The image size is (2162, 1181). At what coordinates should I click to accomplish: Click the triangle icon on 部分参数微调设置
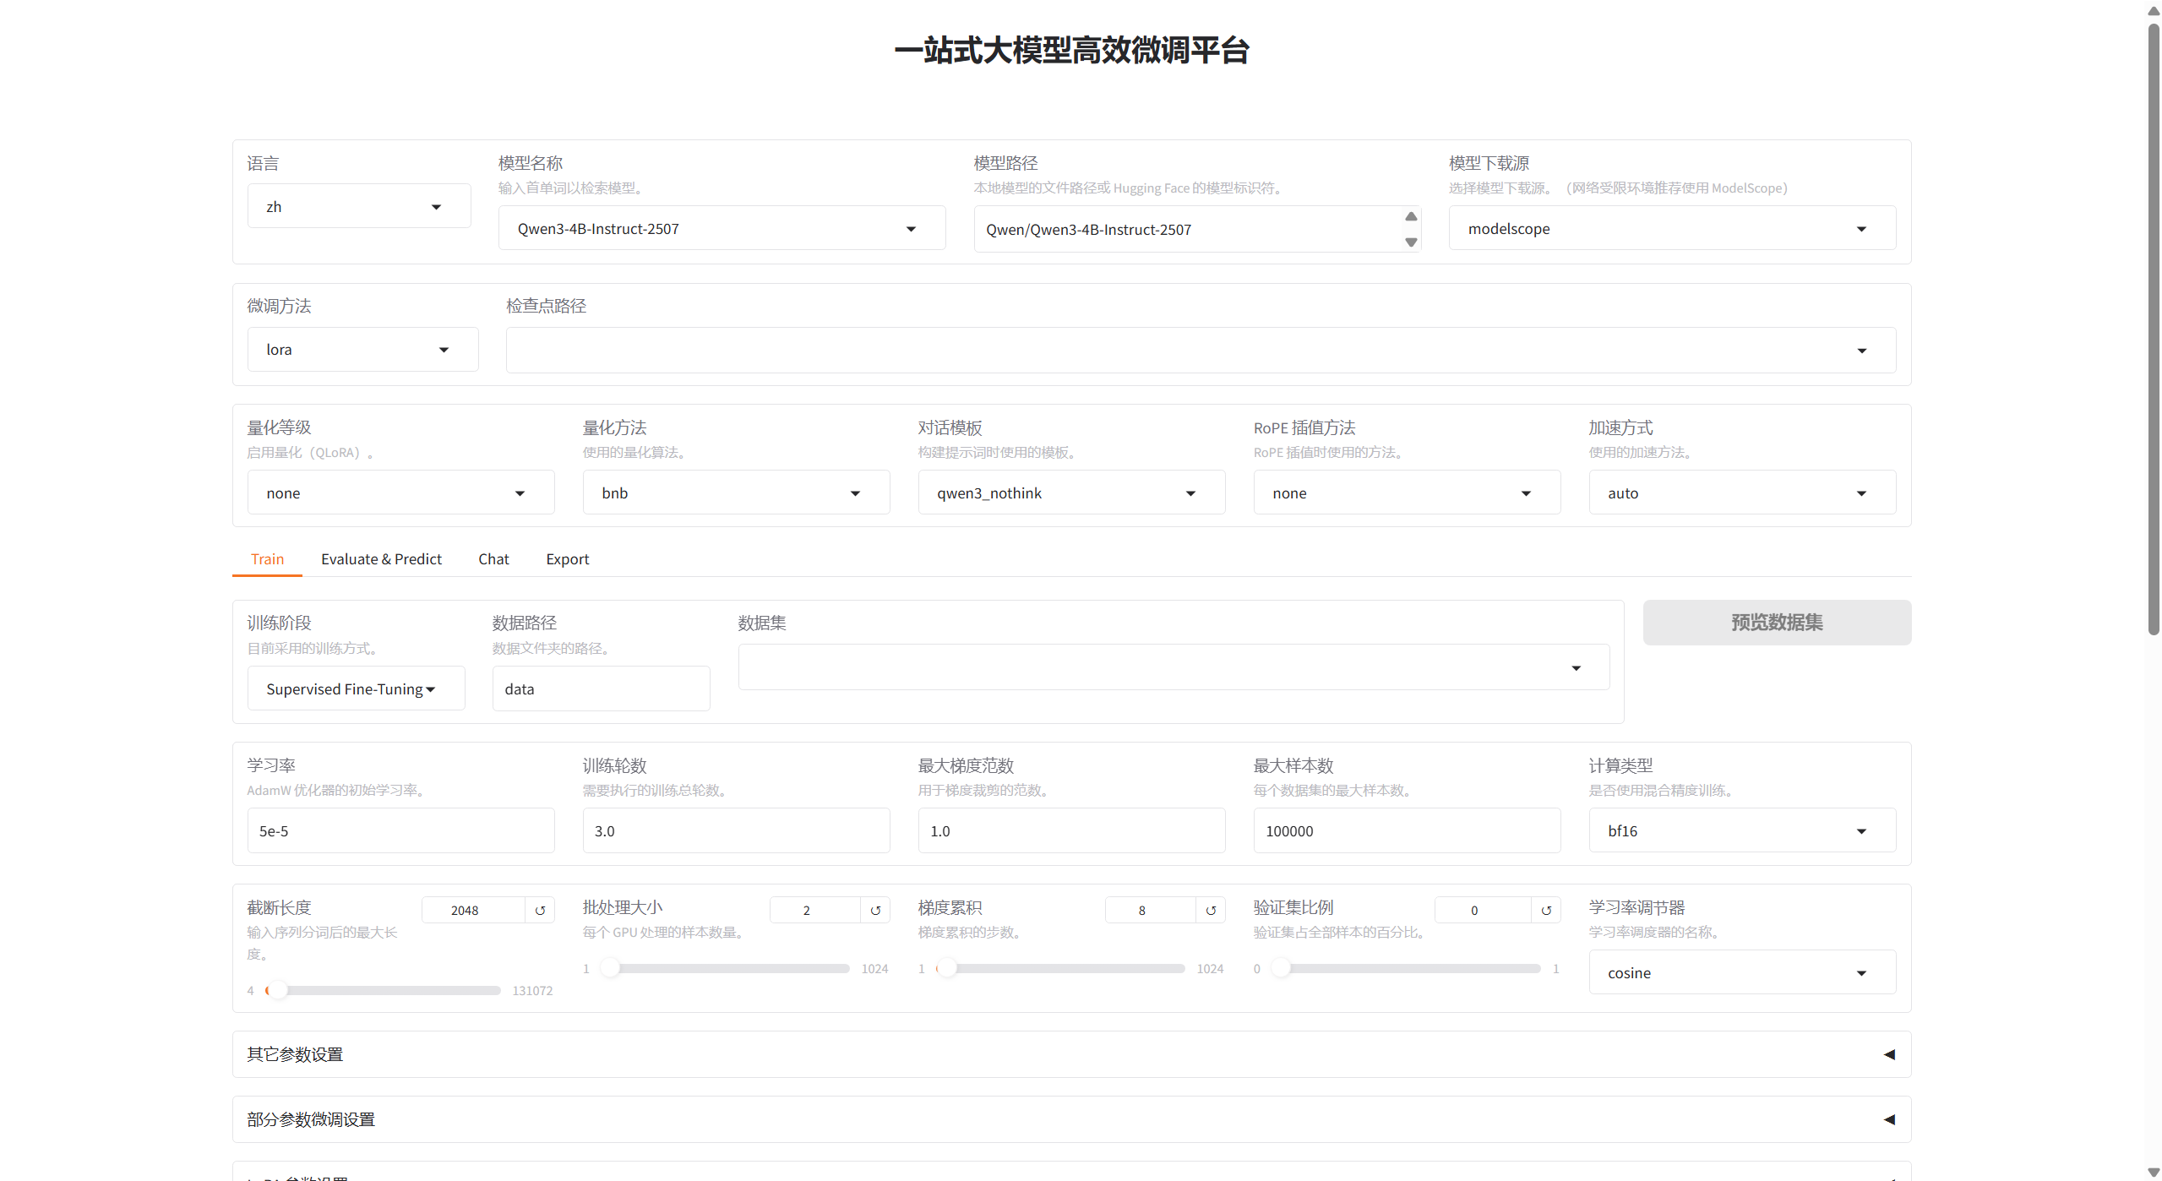1889,1119
